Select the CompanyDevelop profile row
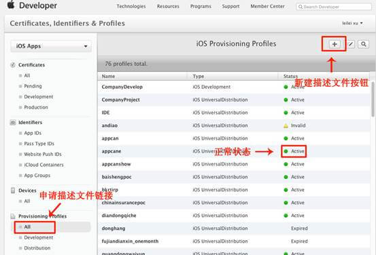 click(x=234, y=87)
